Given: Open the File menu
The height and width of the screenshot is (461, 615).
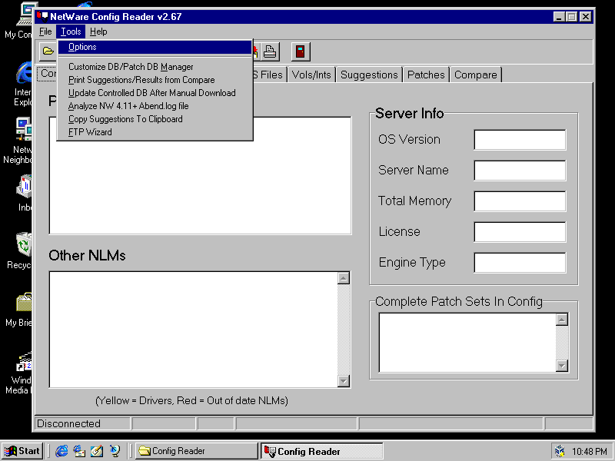Looking at the screenshot, I should click(x=45, y=32).
